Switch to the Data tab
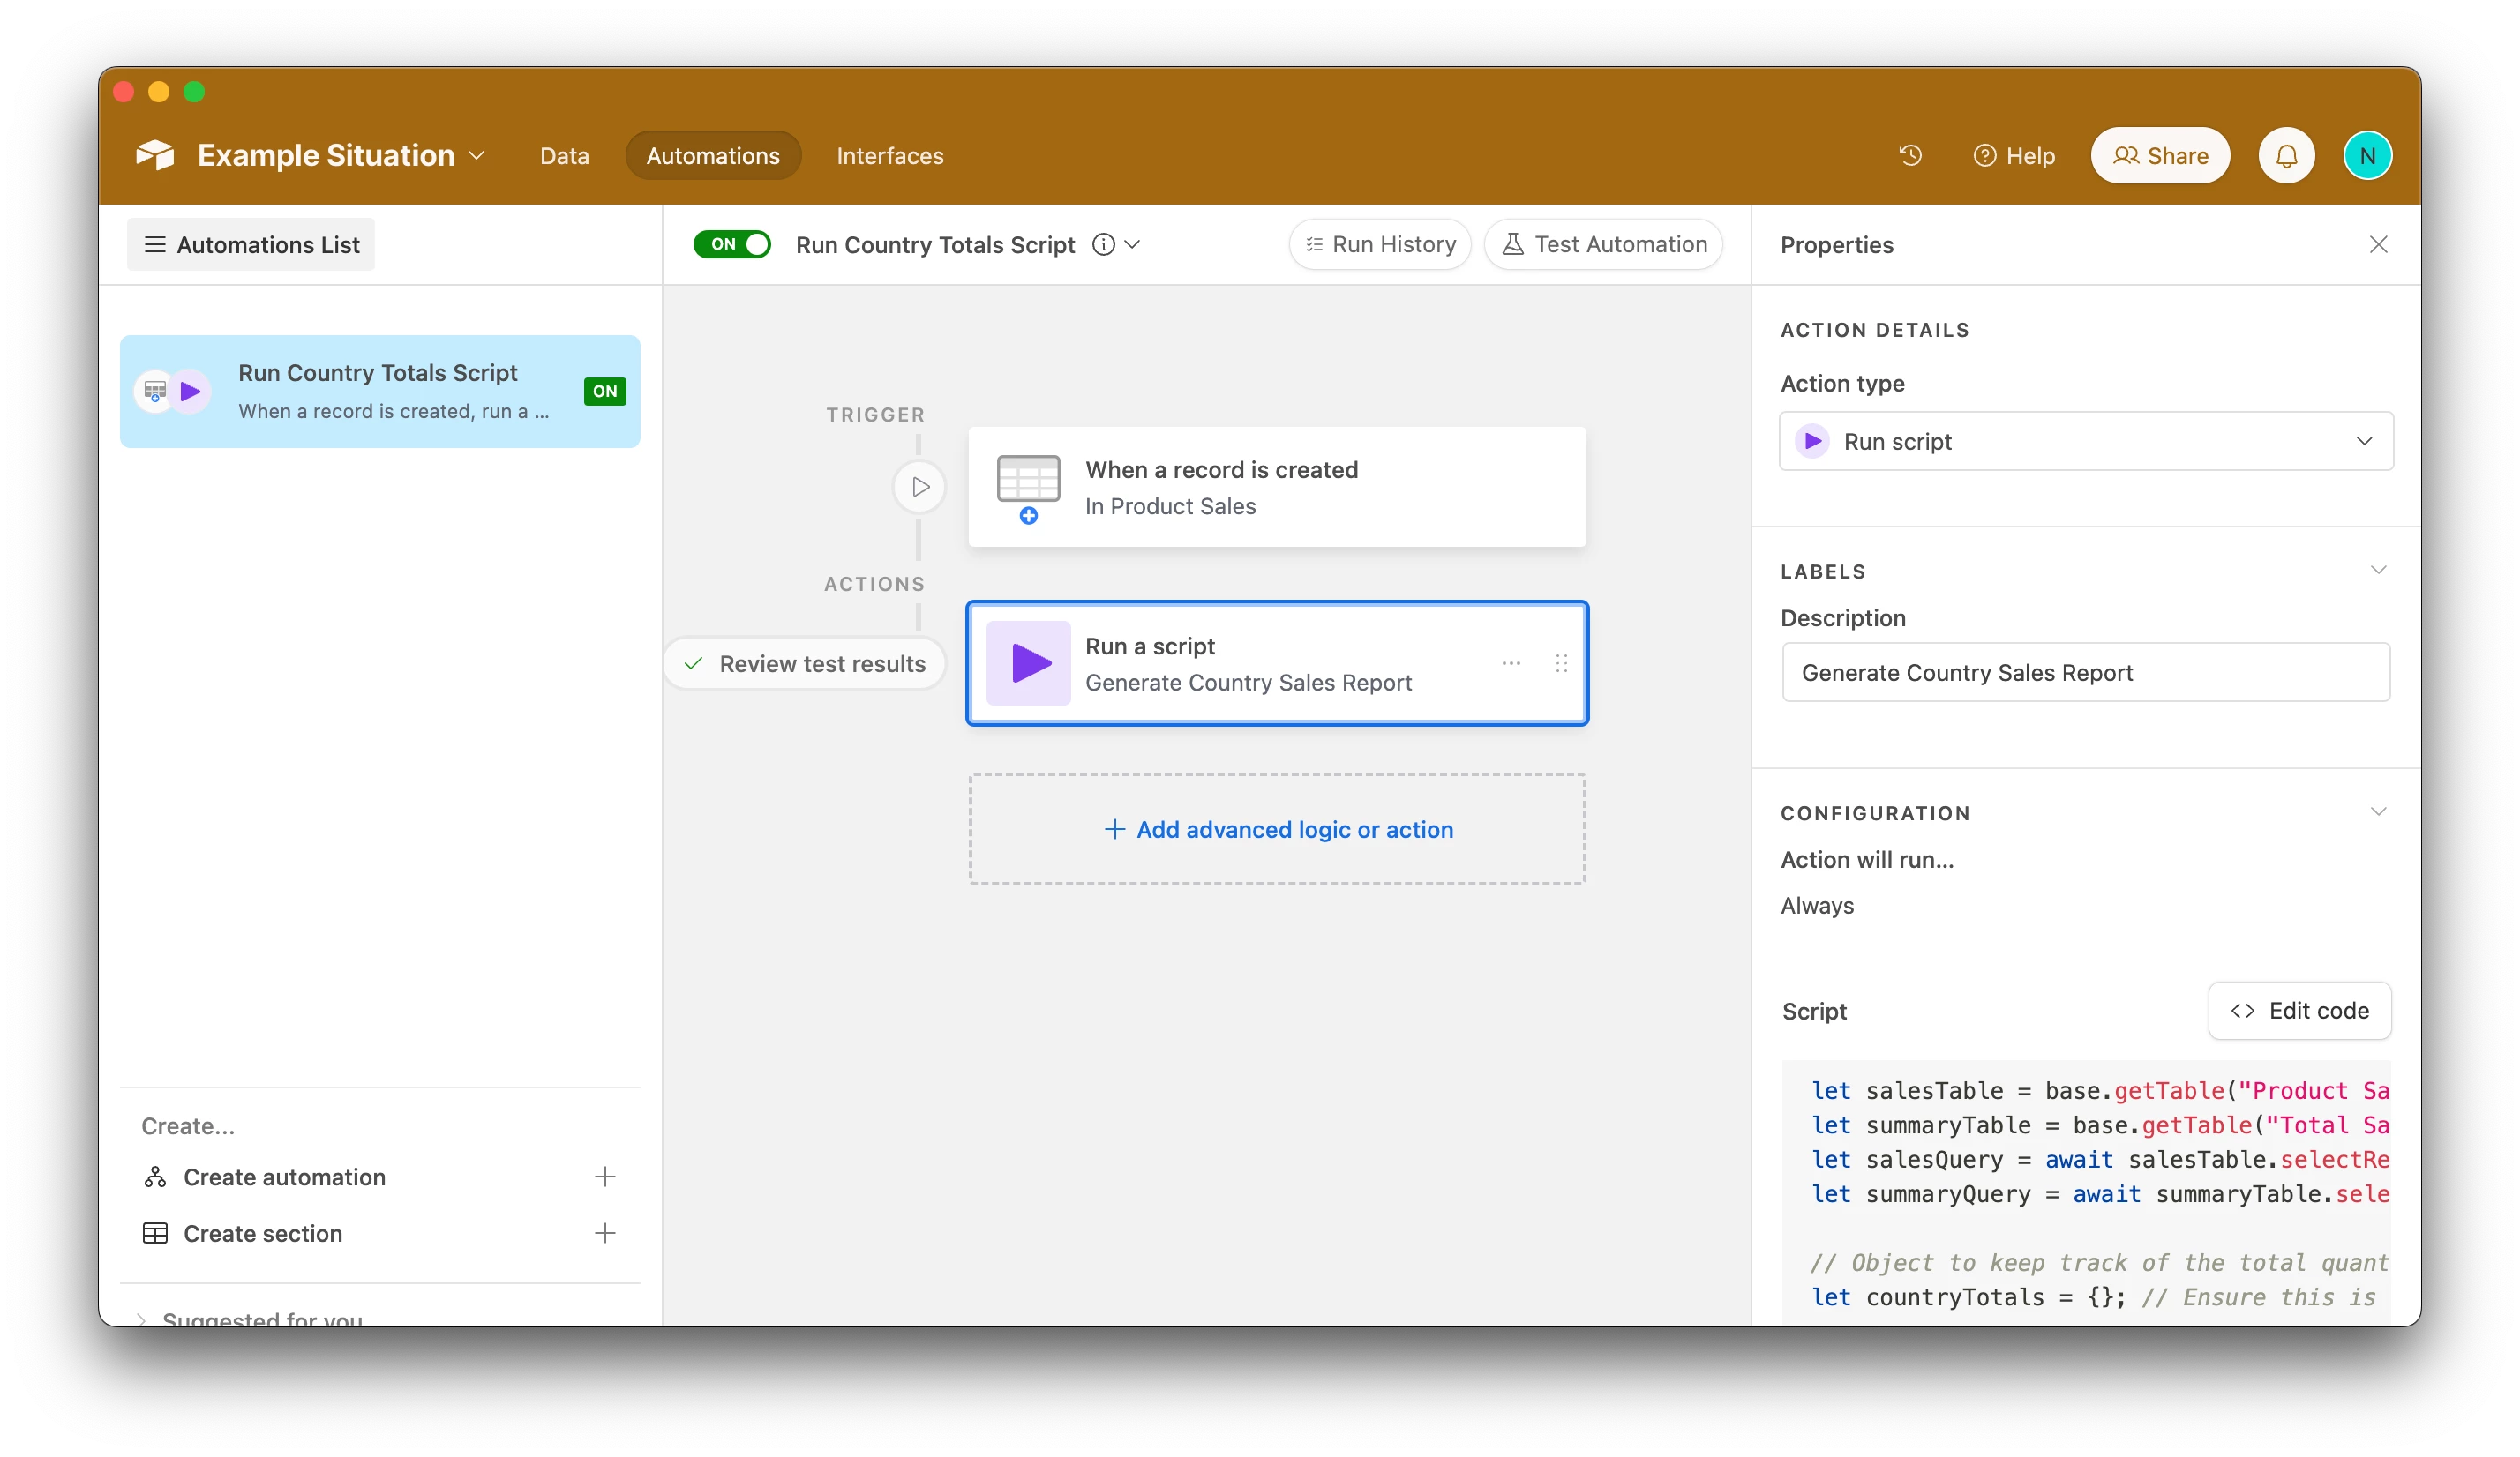The width and height of the screenshot is (2520, 1457). tap(564, 156)
